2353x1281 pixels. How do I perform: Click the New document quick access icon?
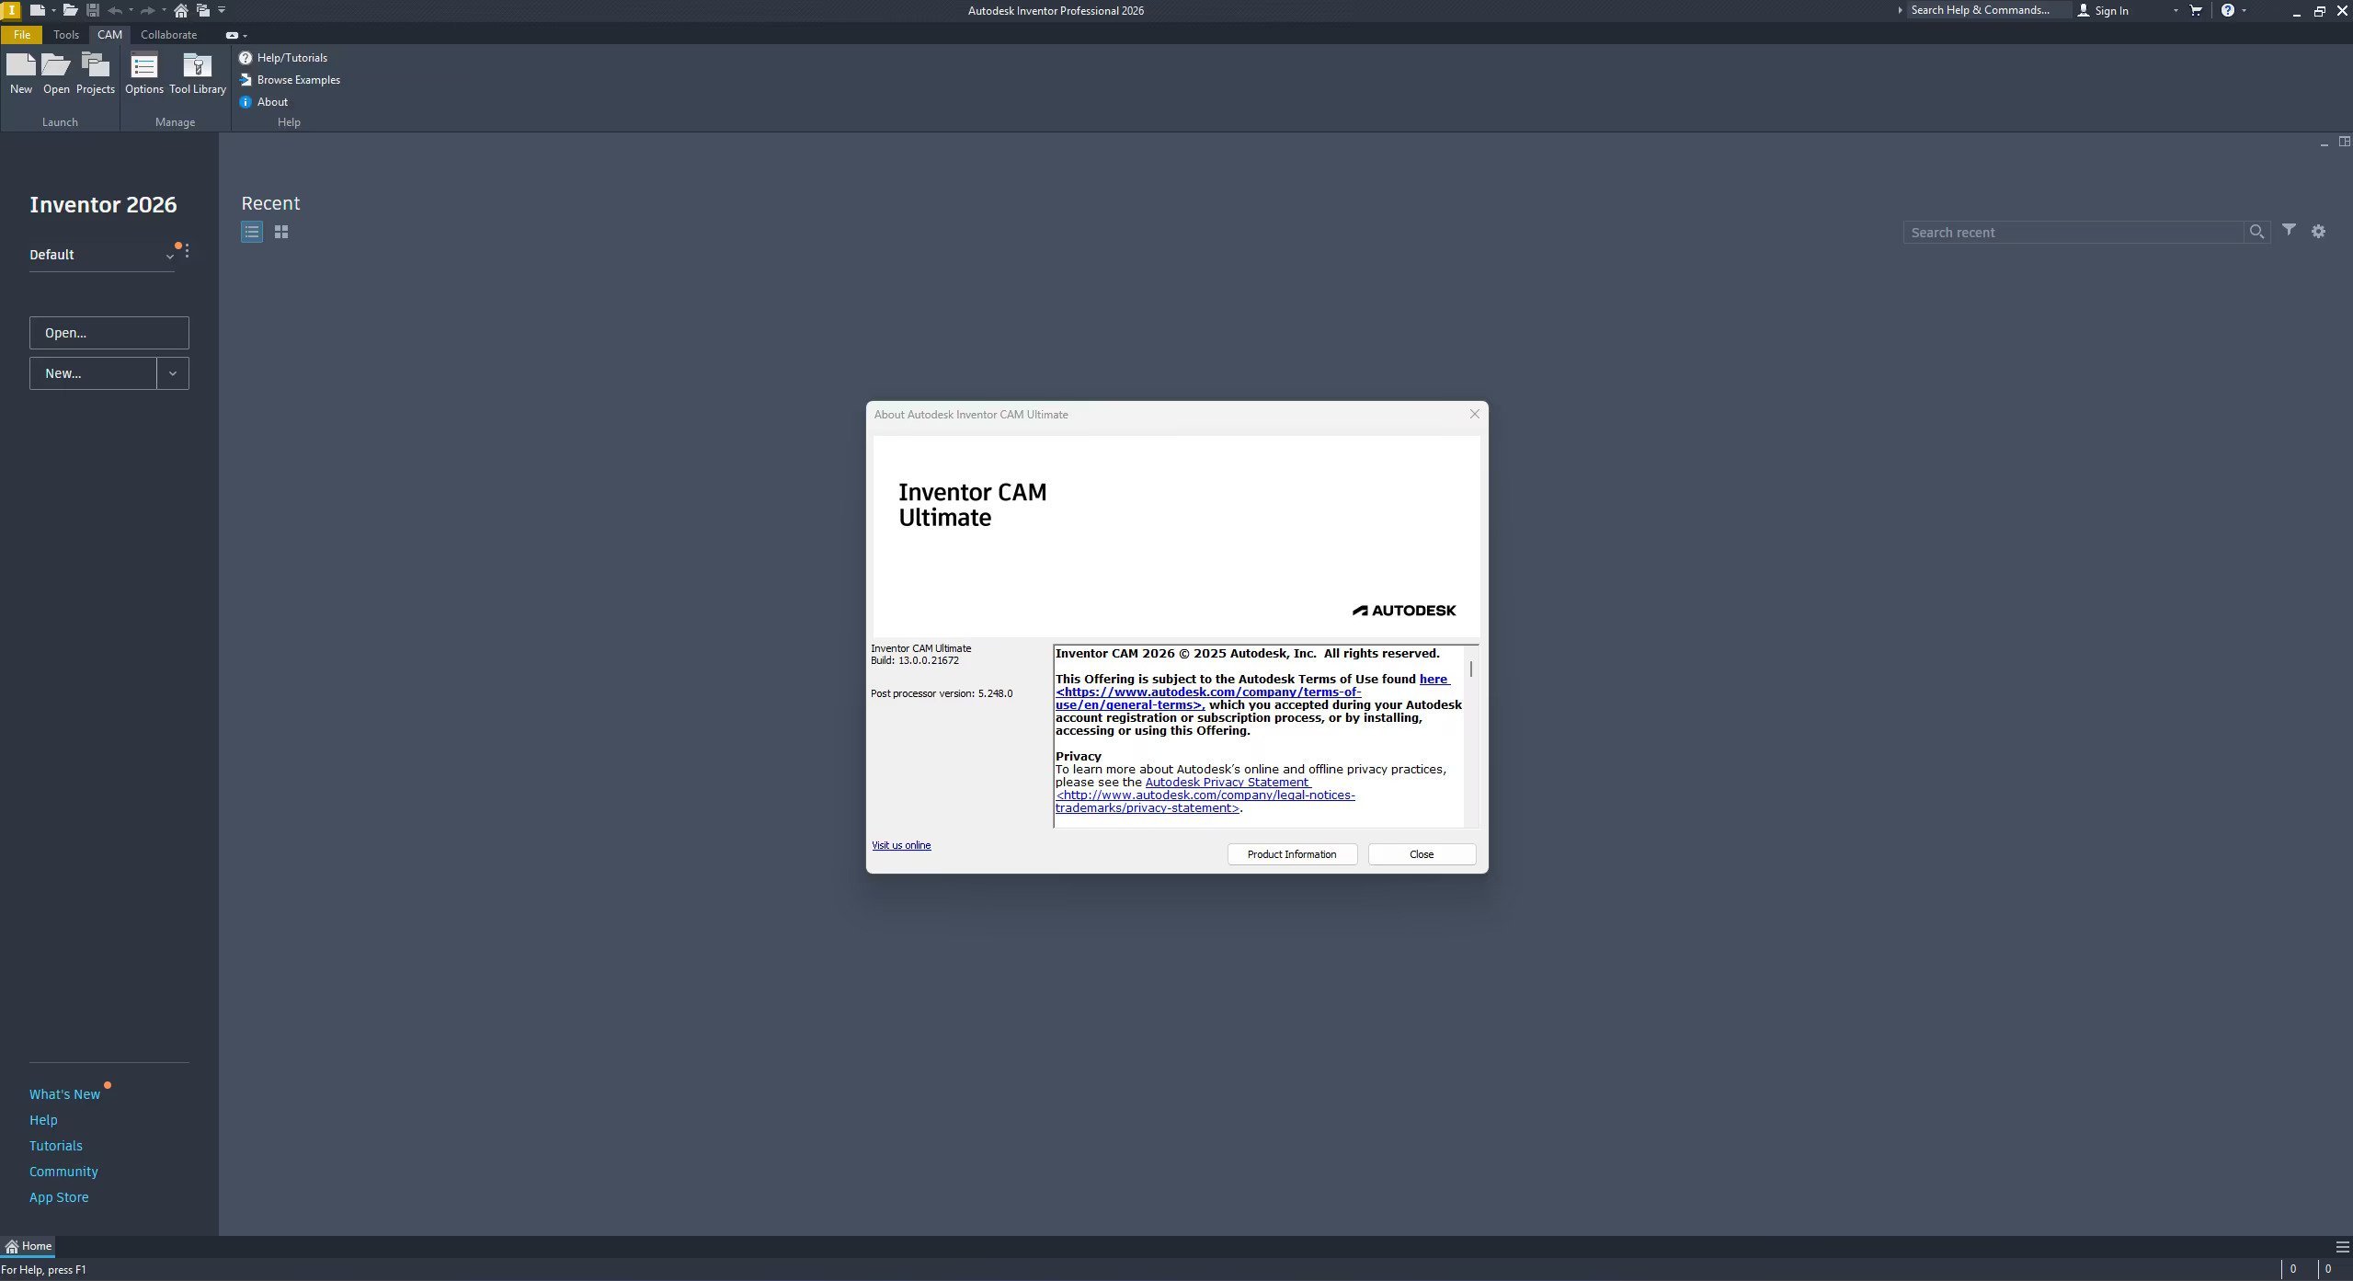pos(37,10)
